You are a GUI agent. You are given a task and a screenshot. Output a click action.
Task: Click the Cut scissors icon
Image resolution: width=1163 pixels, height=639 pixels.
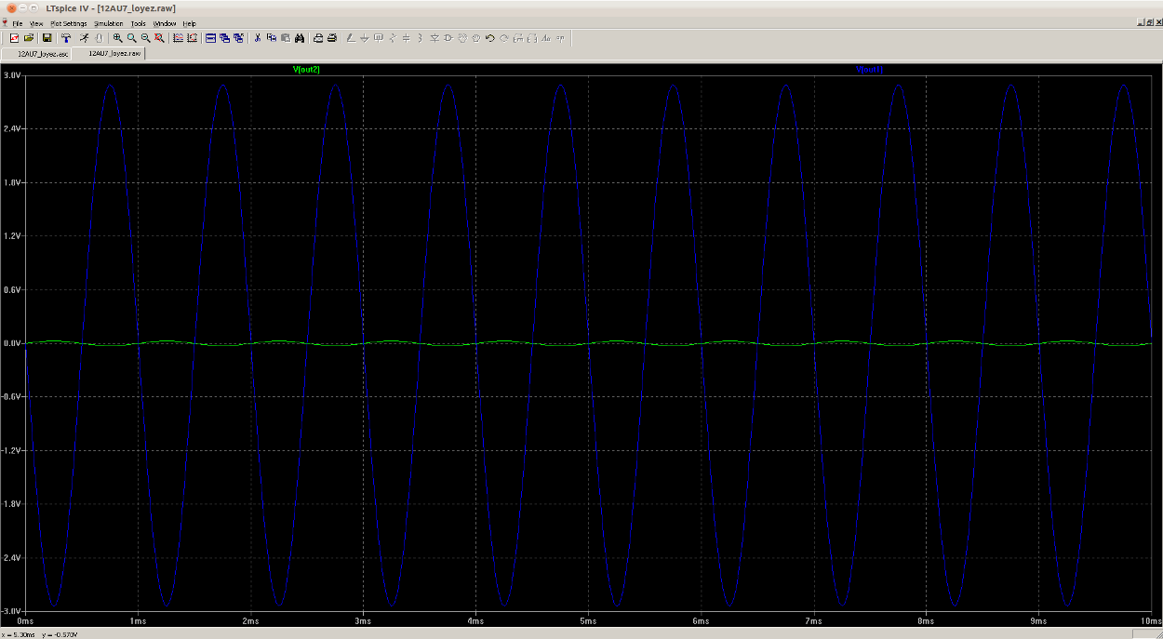pos(258,38)
